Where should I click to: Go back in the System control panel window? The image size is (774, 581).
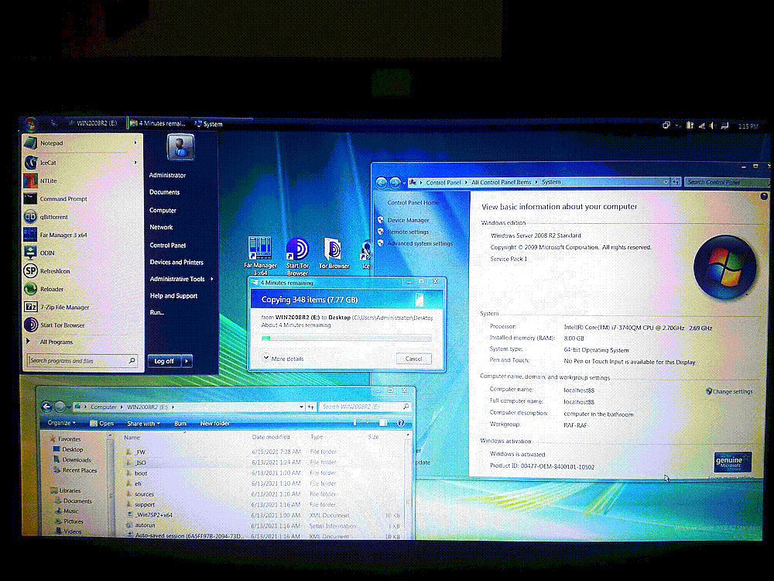(x=381, y=183)
